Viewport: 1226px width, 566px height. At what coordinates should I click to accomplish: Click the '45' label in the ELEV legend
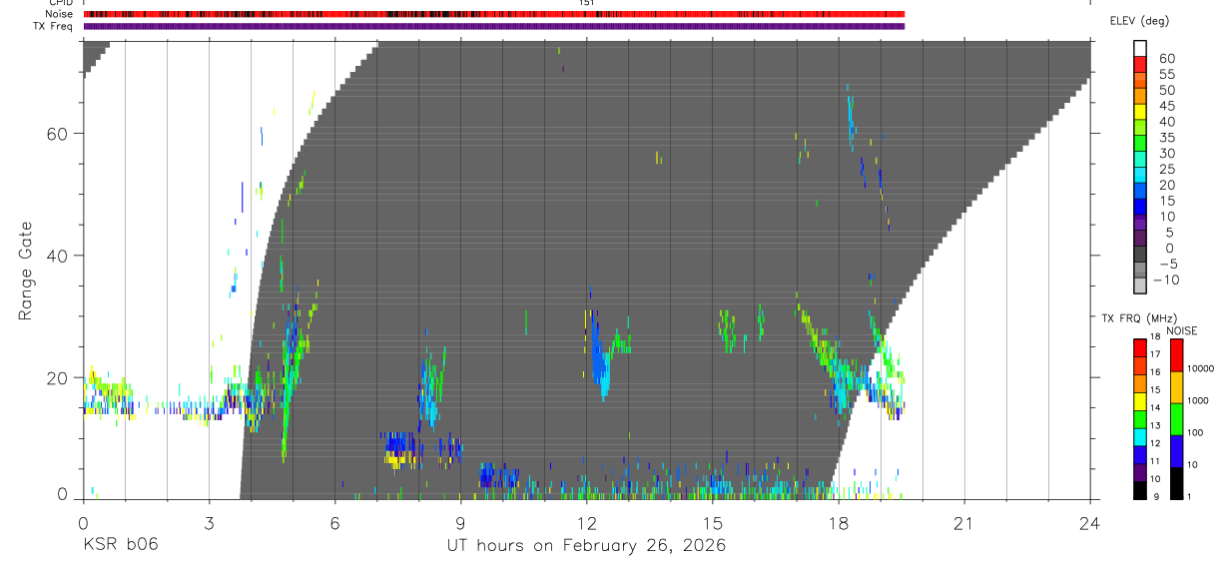pos(1167,106)
